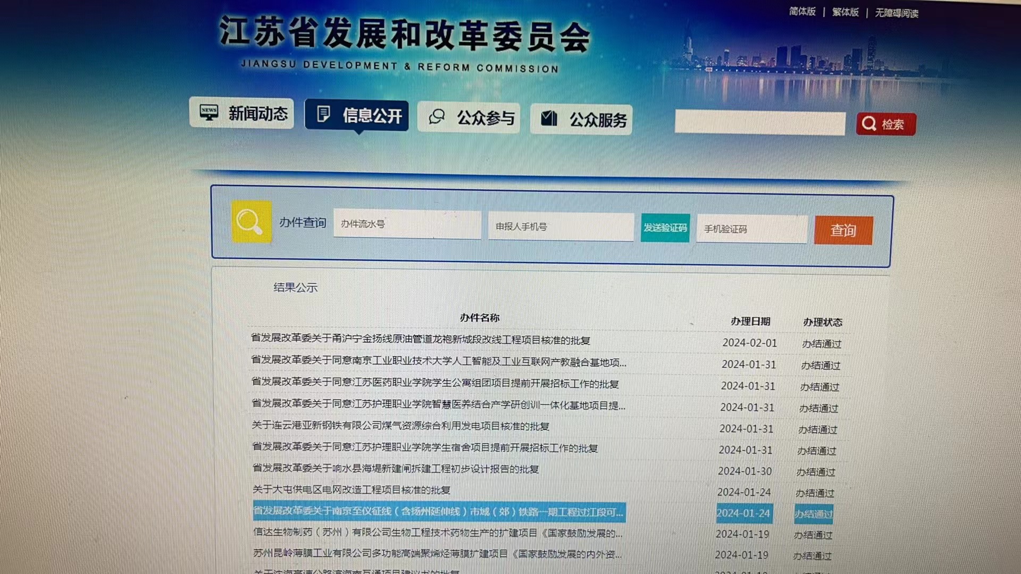Open 响水县海堤新建闸拆建工程 entry
1021x574 pixels.
pyautogui.click(x=396, y=468)
